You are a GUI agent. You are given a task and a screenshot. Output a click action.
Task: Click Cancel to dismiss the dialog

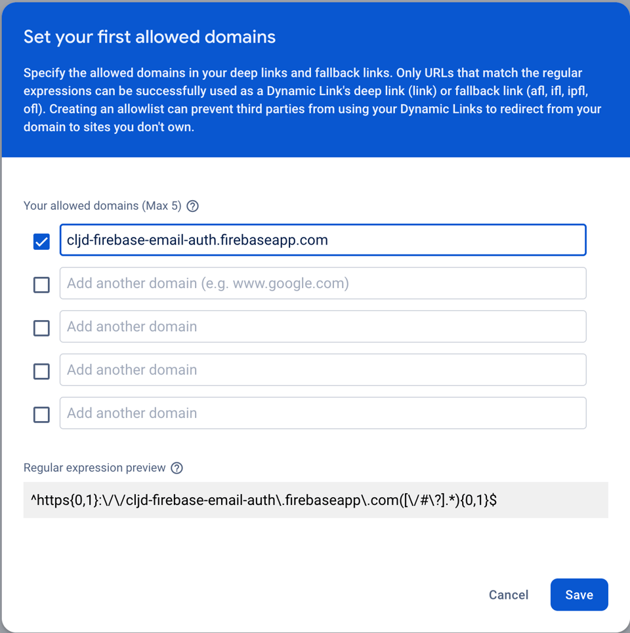coord(508,595)
